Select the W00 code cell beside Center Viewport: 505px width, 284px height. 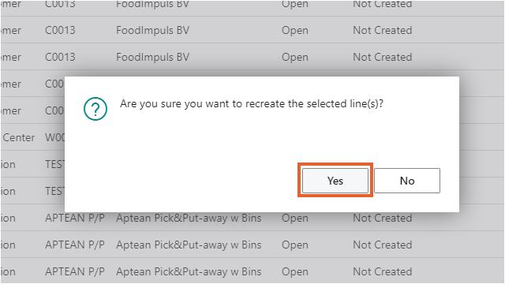tap(54, 137)
